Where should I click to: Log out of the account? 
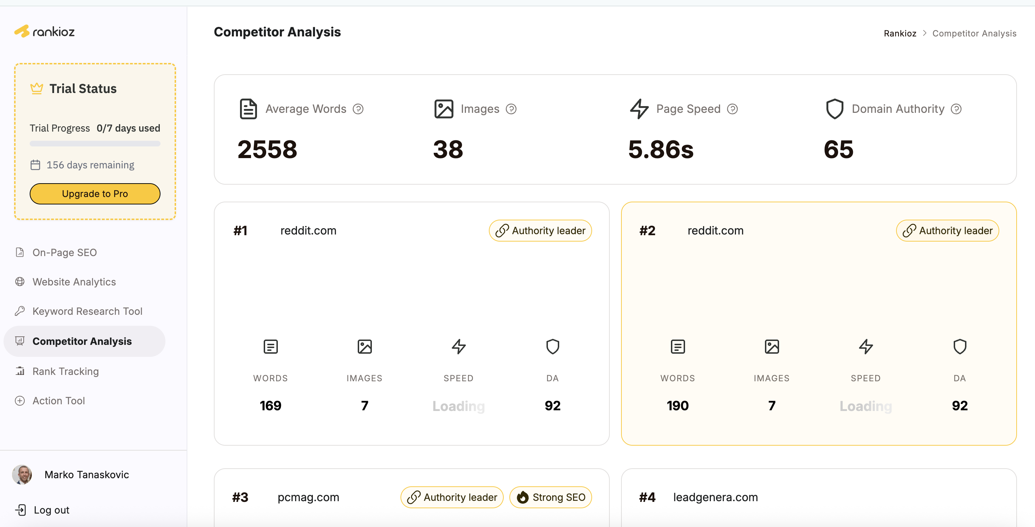(51, 510)
